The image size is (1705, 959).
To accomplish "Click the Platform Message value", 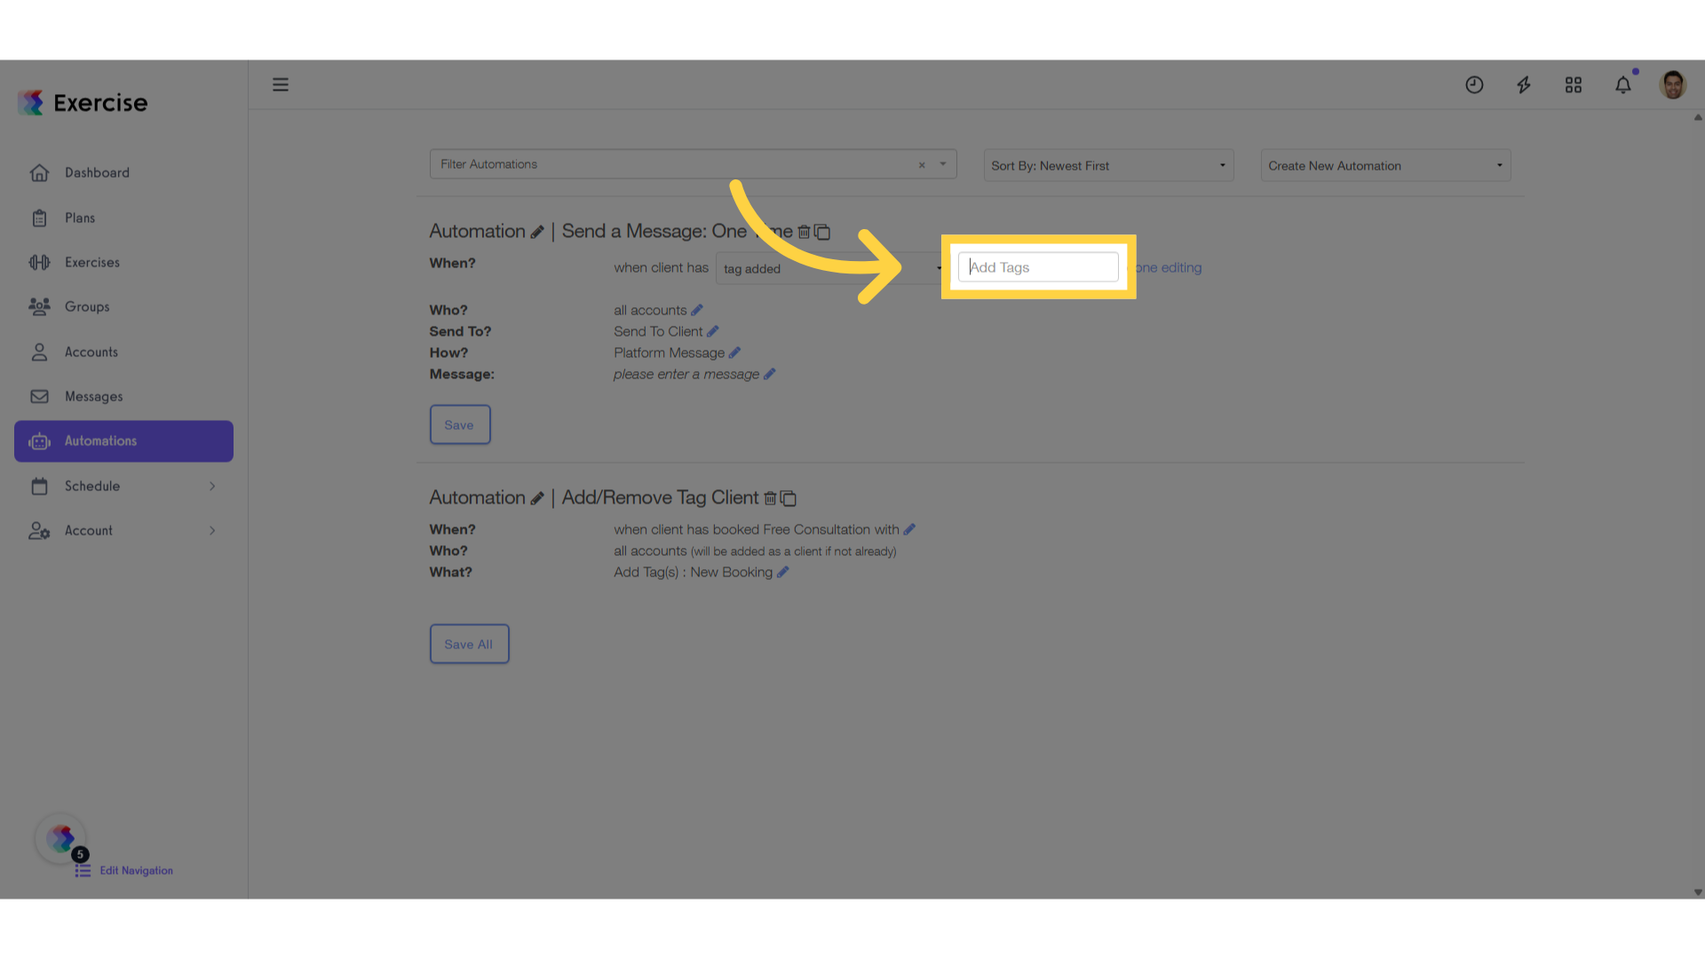I will (669, 353).
